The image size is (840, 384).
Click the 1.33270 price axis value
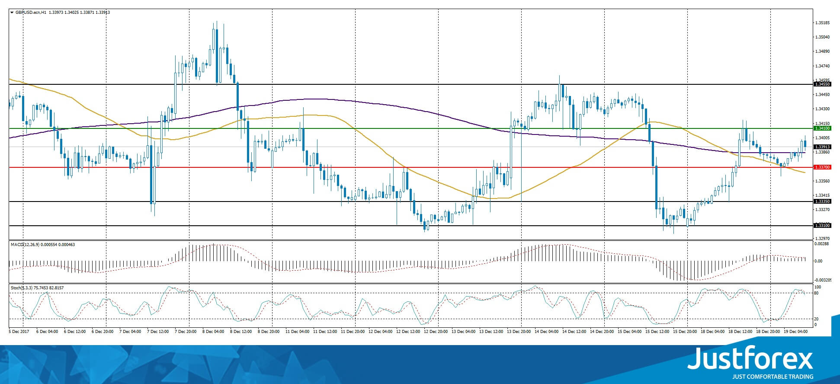[822, 210]
